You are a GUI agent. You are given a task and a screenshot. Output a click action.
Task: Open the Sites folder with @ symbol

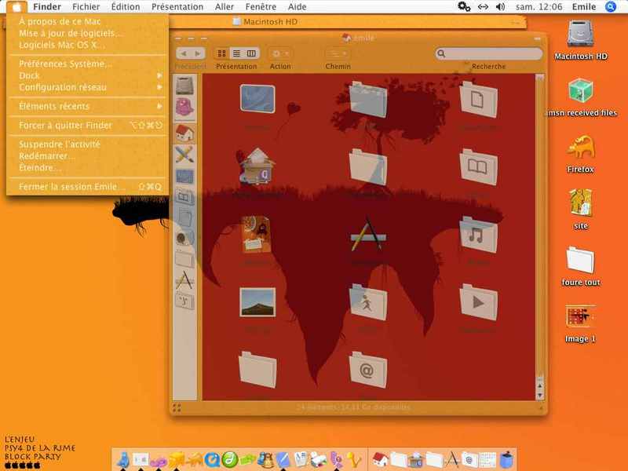click(367, 370)
